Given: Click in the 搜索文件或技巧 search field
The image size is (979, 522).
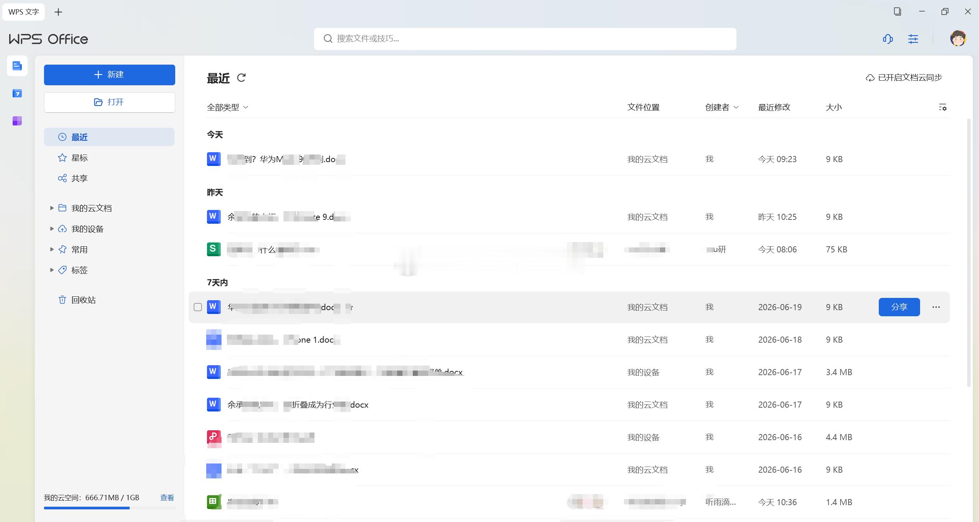Looking at the screenshot, I should pyautogui.click(x=525, y=39).
